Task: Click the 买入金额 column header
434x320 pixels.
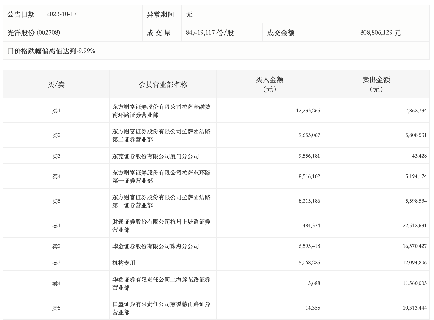Action: click(269, 84)
